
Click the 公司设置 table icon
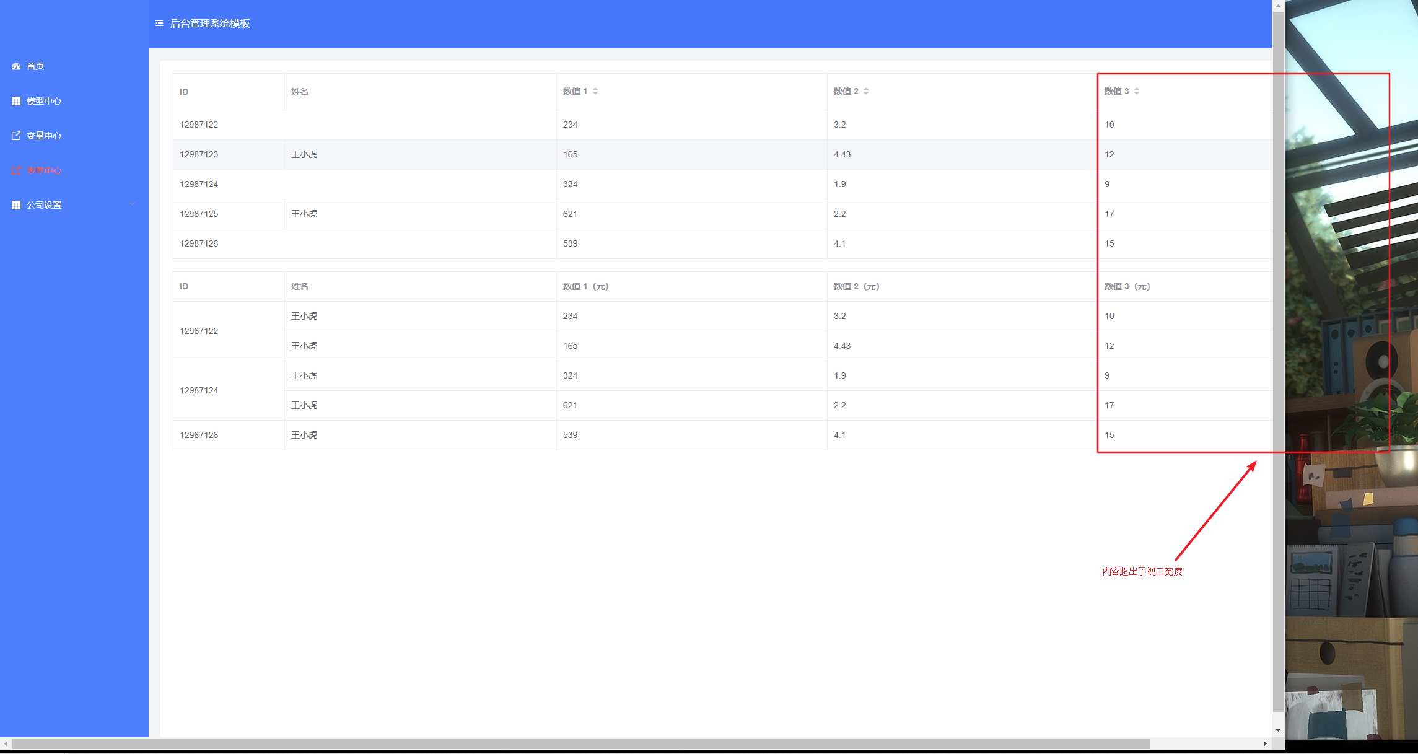(16, 205)
